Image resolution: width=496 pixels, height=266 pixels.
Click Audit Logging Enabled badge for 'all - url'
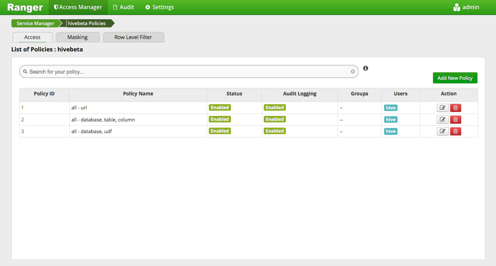(x=275, y=107)
